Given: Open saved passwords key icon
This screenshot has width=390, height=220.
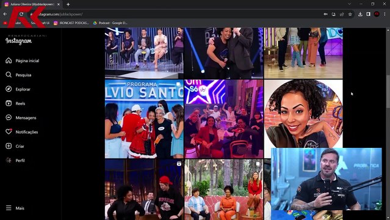Looking at the screenshot, I should coord(325,14).
